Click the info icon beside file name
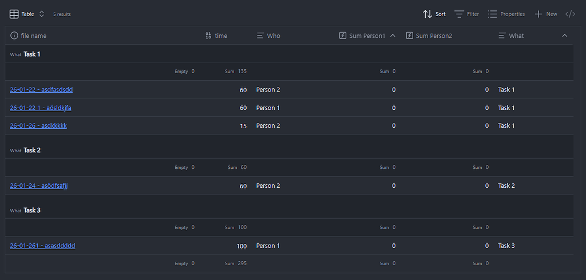The width and height of the screenshot is (586, 280). coord(14,36)
